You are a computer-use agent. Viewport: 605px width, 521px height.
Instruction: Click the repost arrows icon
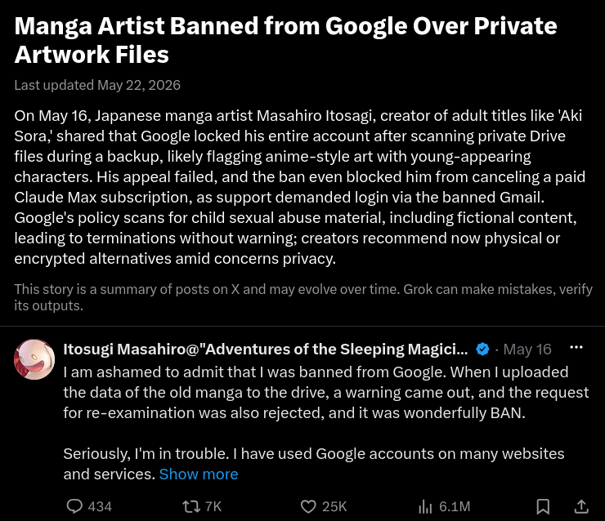point(191,506)
